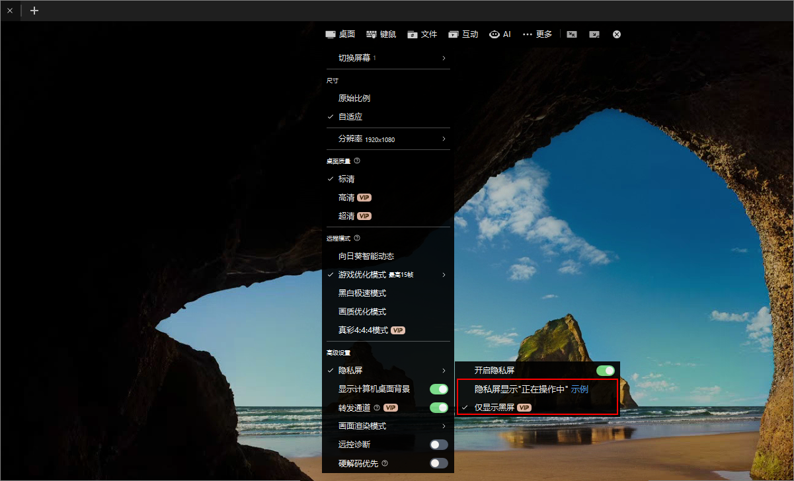Expand the 画面渲染模式 submenu
This screenshot has height=481, width=794.
point(387,426)
